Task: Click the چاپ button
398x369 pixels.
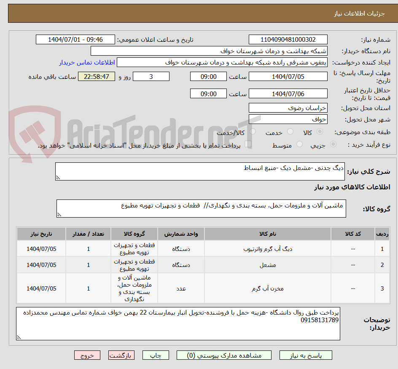Action: click(x=156, y=355)
